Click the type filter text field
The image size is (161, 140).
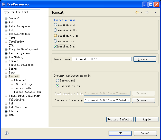[x=22, y=12]
